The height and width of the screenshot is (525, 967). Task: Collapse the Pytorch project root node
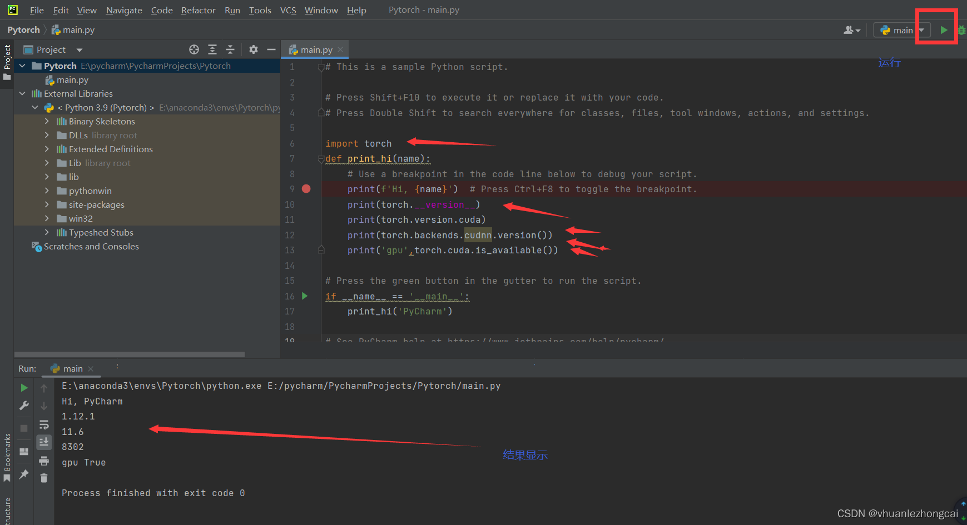click(x=22, y=66)
